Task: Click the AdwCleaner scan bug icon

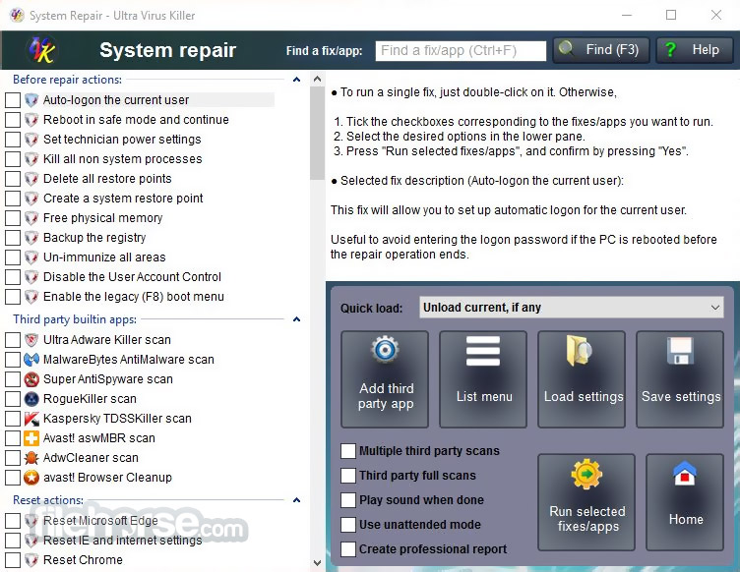Action: 31,458
